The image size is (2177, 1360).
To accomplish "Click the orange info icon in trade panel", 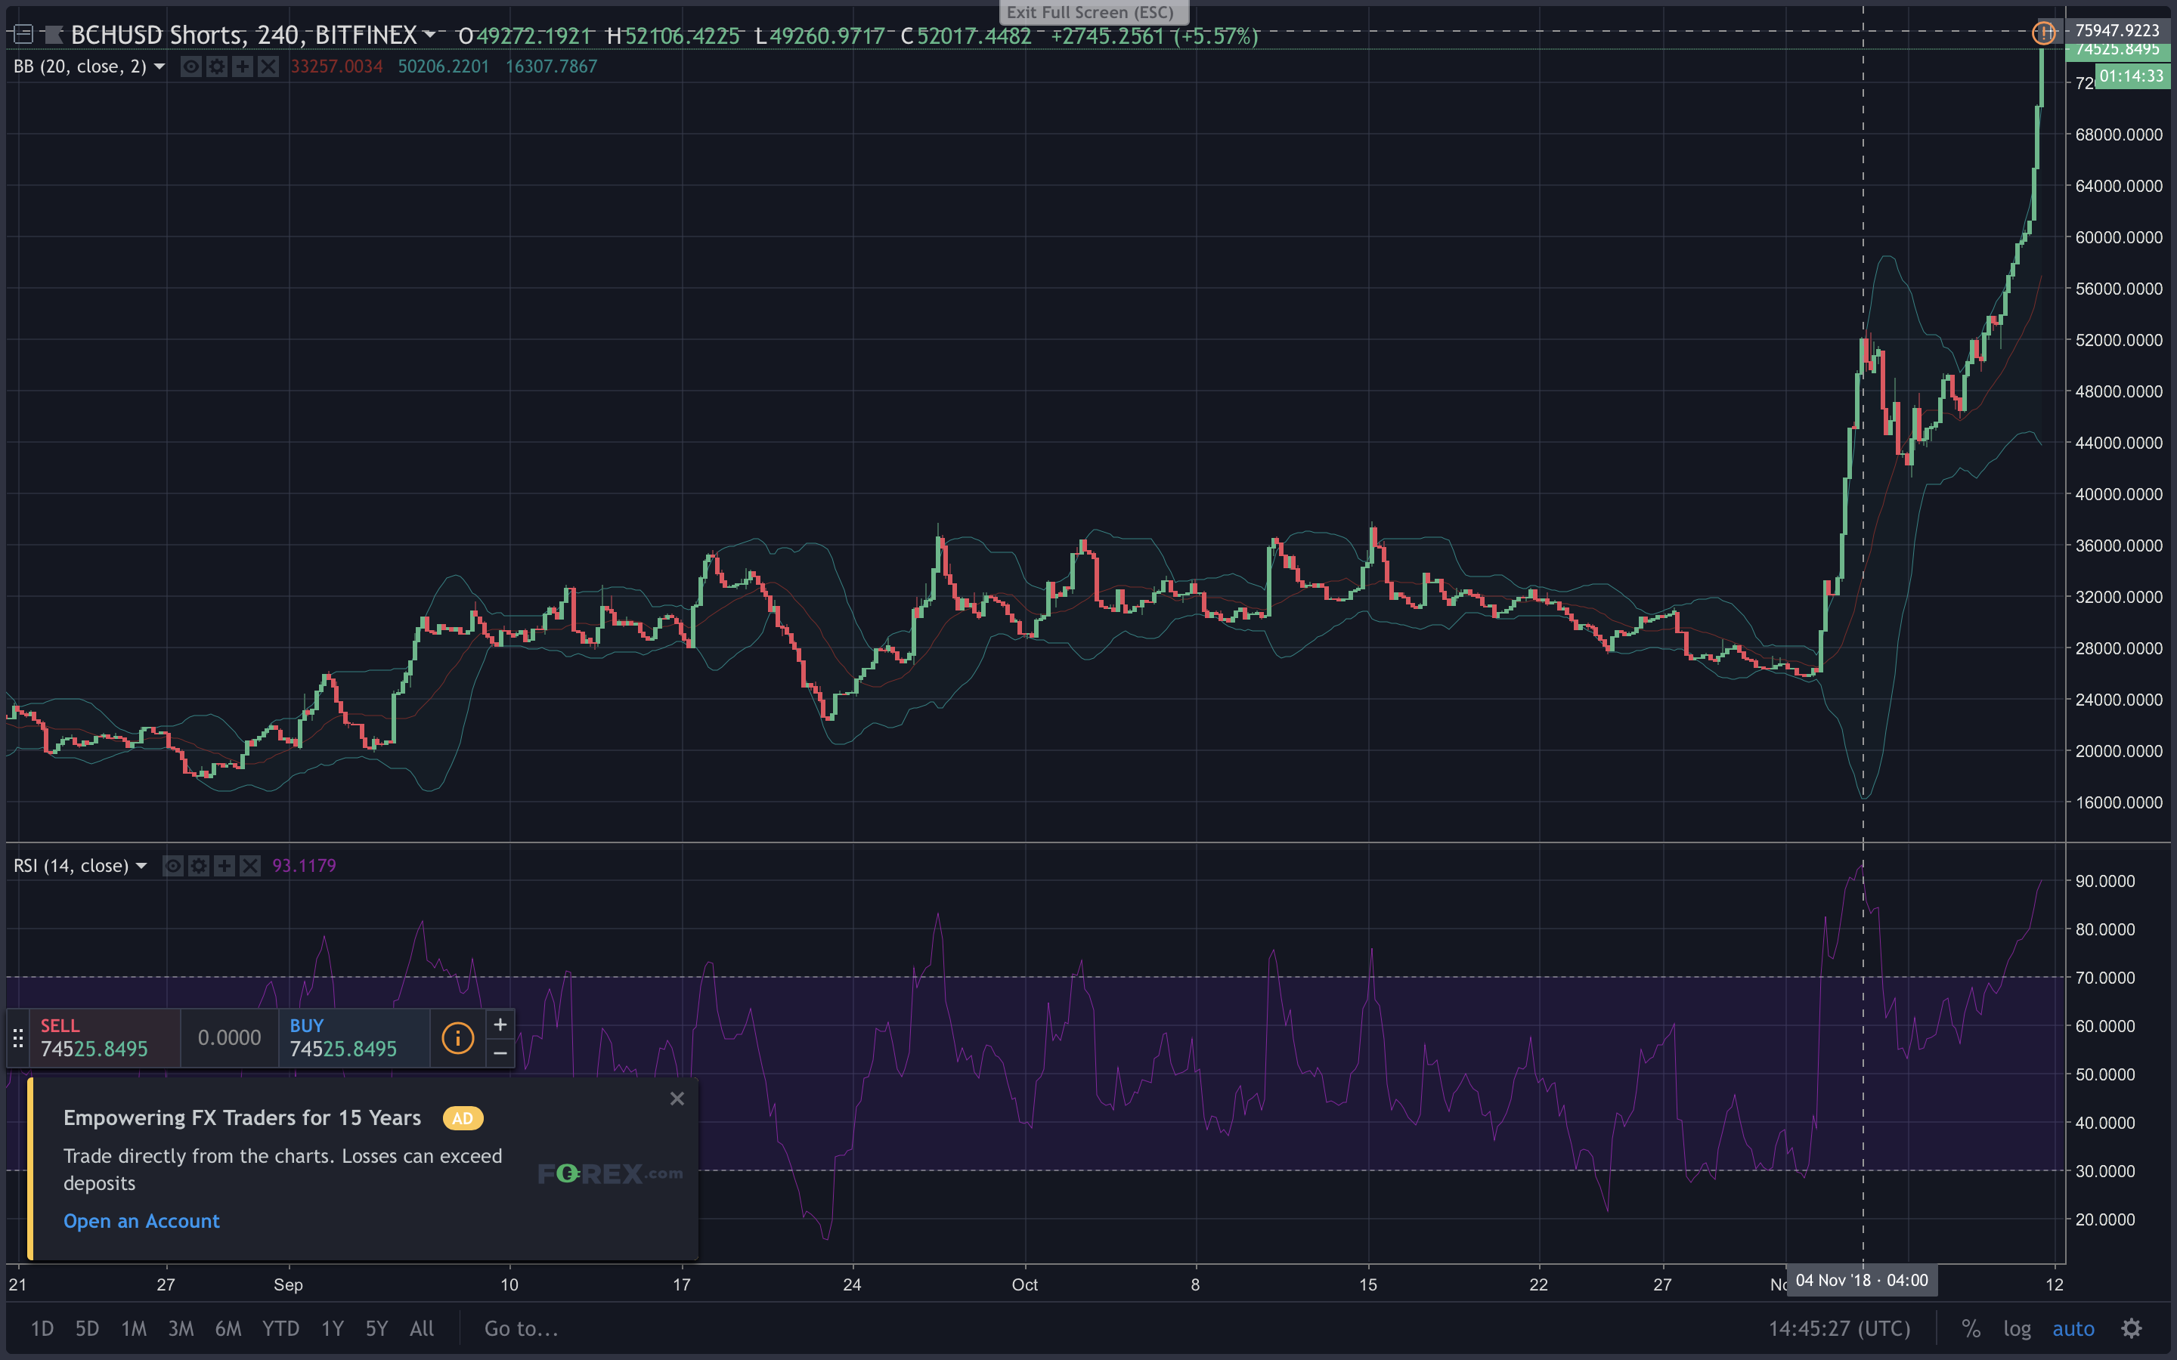I will [x=457, y=1038].
